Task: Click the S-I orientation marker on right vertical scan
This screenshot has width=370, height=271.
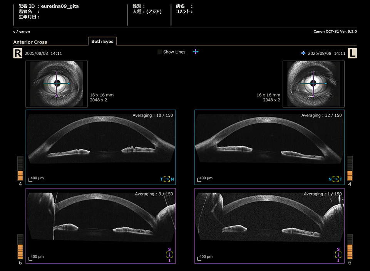Action: coord(169,254)
